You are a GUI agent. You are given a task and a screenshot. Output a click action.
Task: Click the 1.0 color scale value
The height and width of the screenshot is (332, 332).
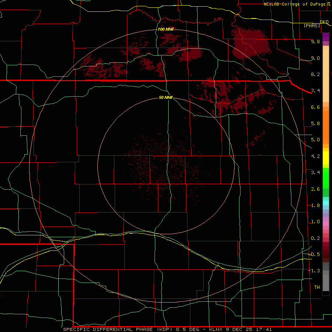pos(315,222)
